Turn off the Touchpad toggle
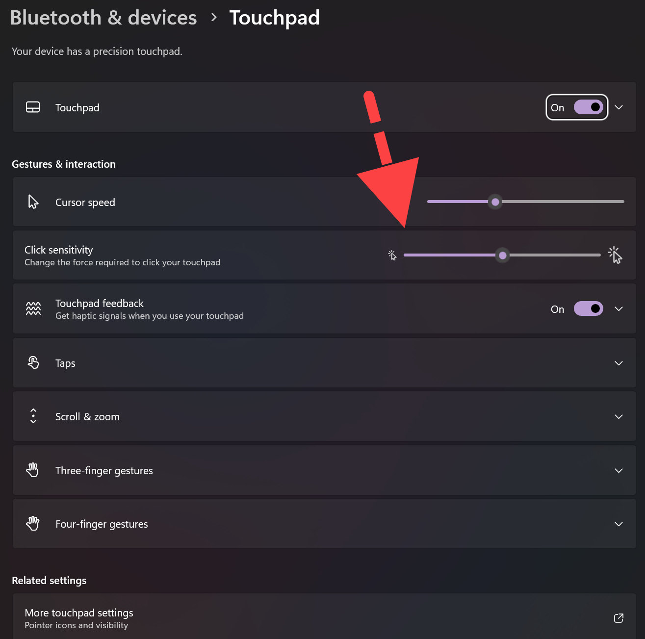Image resolution: width=645 pixels, height=639 pixels. 589,107
